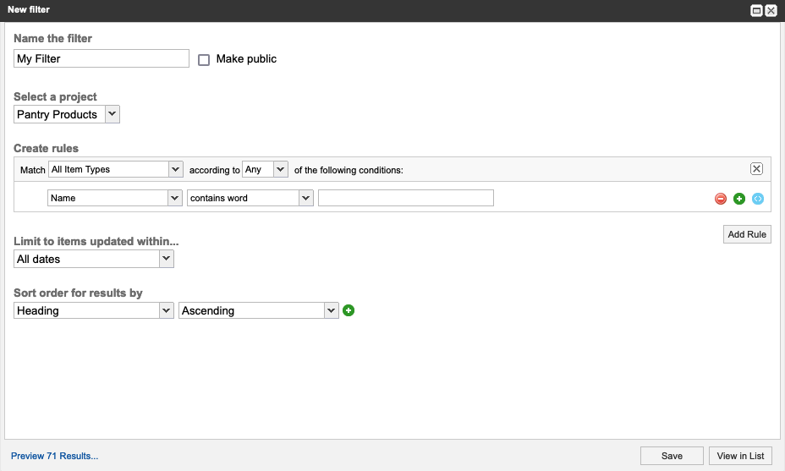785x471 pixels.
Task: Open the Heading sort field dropdown
Action: [x=94, y=310]
